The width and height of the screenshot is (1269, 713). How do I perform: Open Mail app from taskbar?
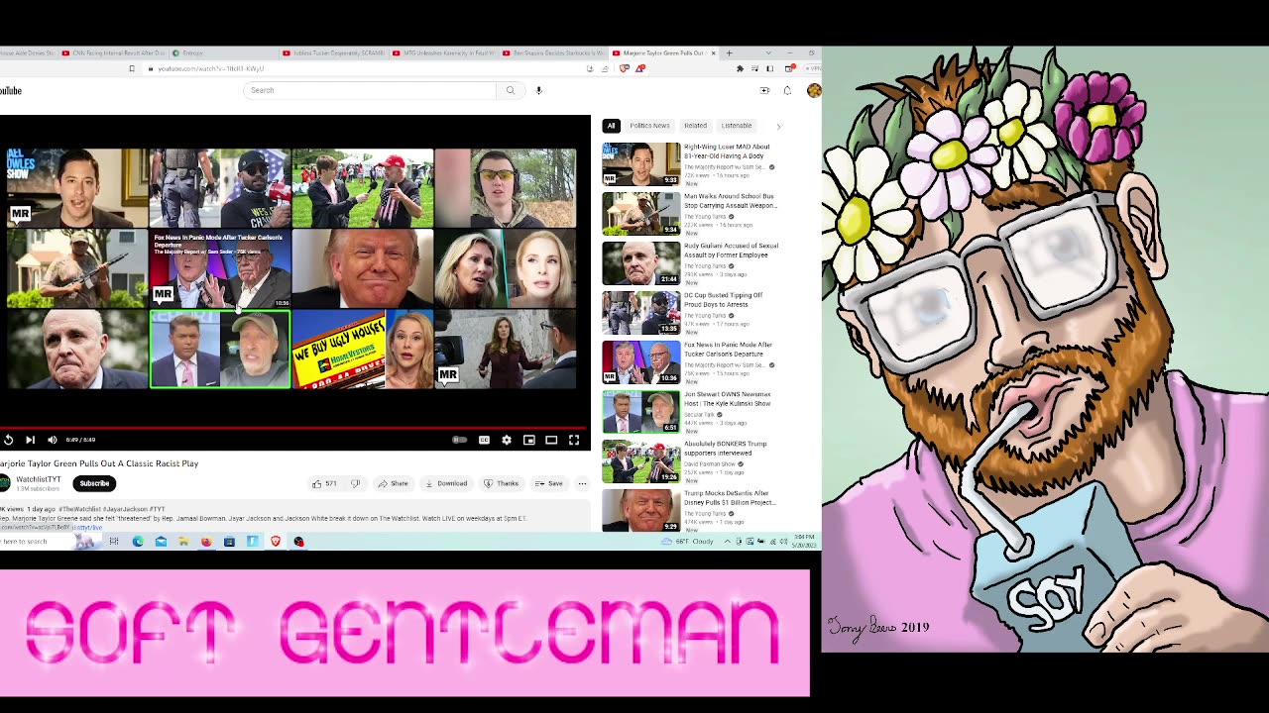(x=161, y=542)
